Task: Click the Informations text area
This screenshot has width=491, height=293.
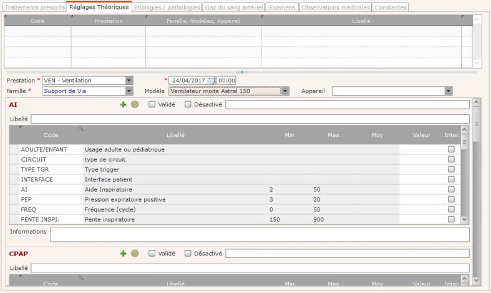Action: click(x=260, y=234)
